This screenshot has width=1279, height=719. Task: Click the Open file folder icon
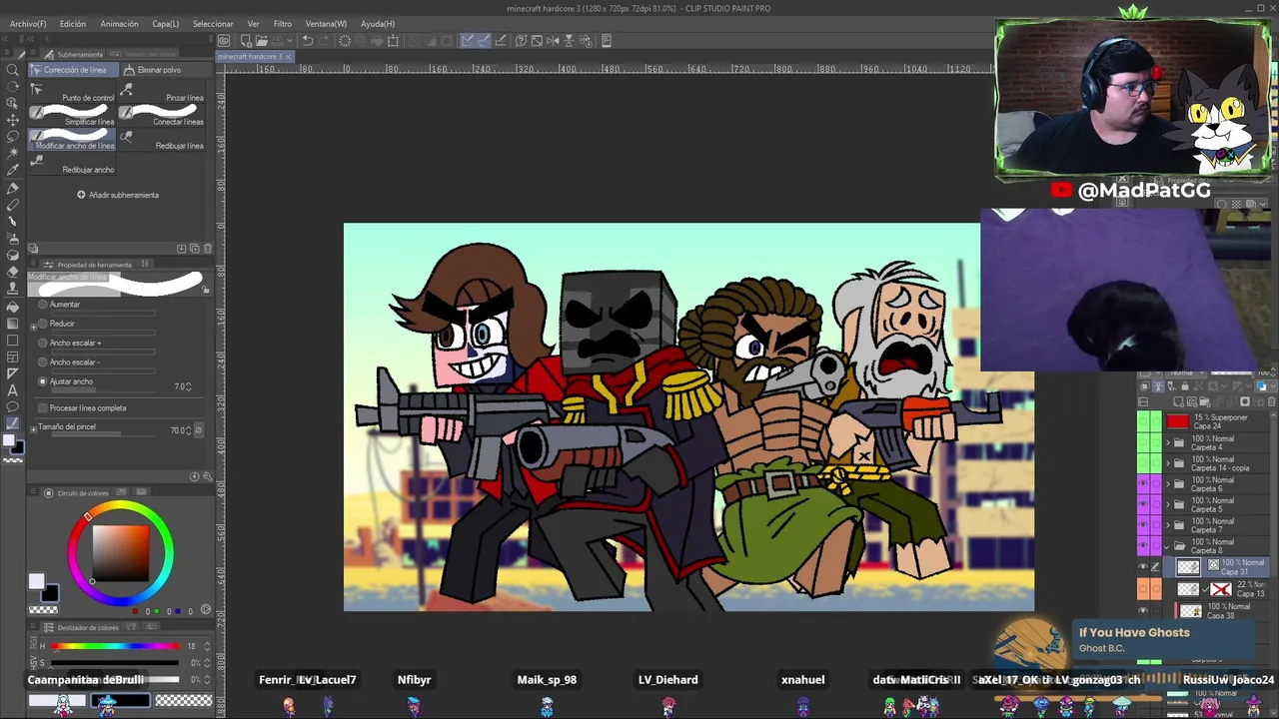click(261, 41)
